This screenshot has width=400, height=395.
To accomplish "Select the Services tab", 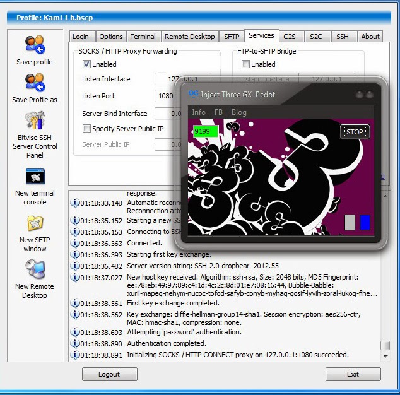I will coord(261,35).
